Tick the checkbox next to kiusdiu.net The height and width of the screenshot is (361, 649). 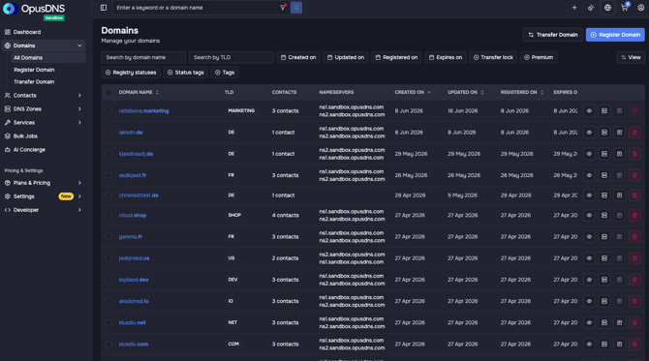[108, 322]
